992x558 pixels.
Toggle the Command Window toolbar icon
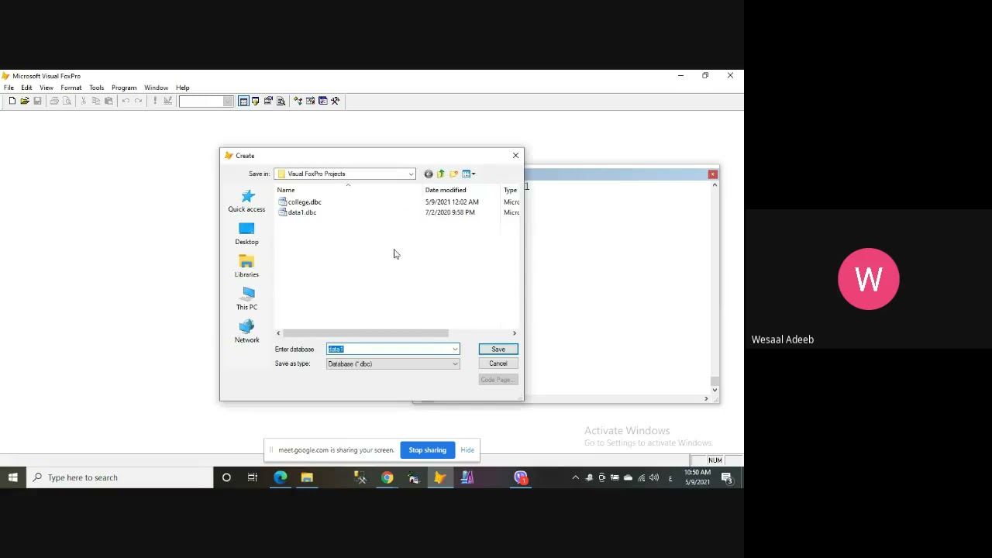tap(243, 101)
